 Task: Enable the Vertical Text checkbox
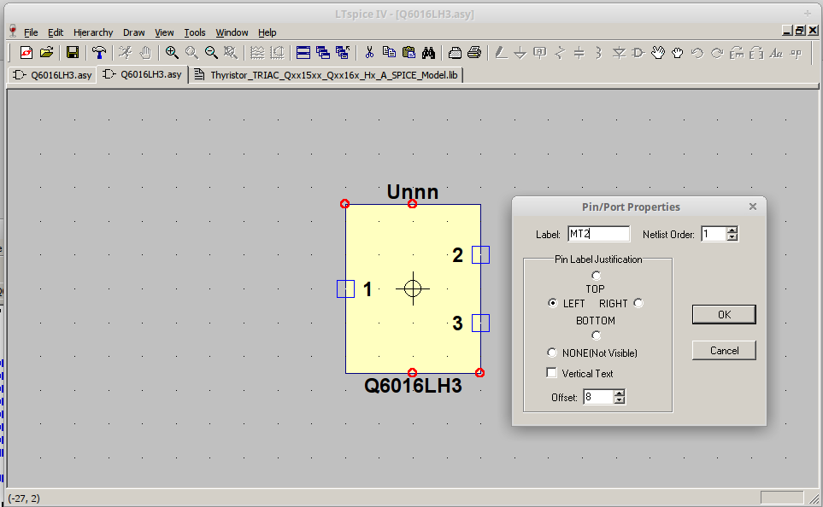552,373
